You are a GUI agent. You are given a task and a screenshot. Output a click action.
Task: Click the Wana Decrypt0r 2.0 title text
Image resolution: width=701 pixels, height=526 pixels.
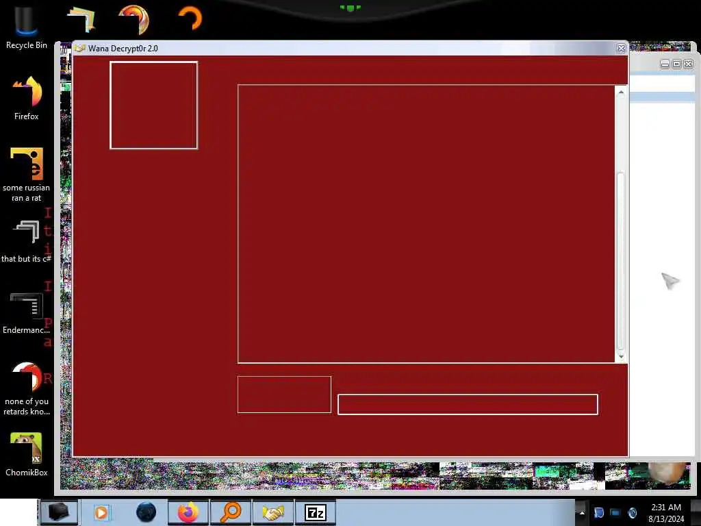[123, 49]
